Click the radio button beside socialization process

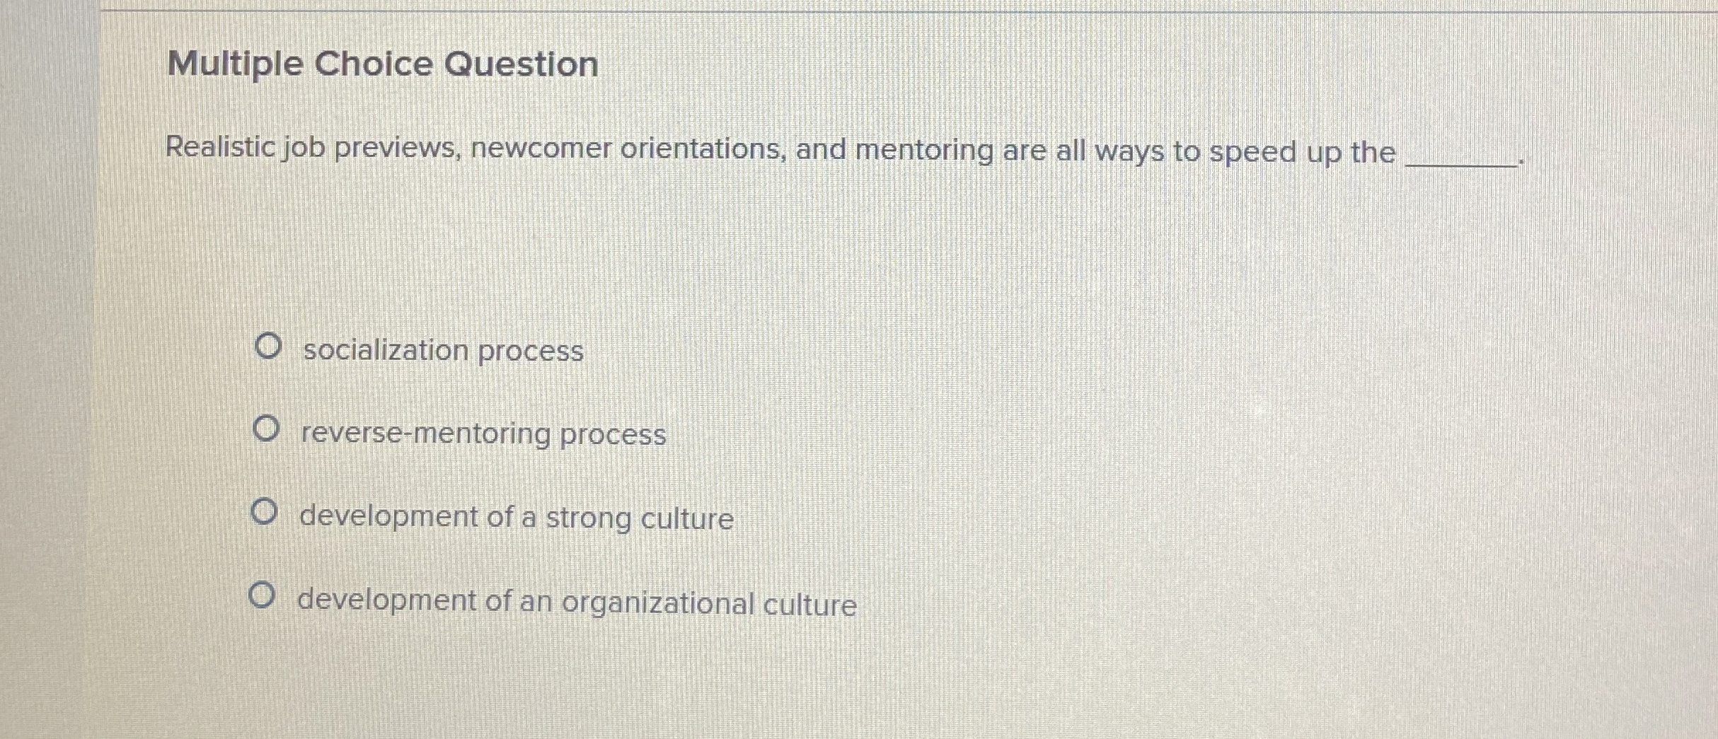(x=269, y=347)
